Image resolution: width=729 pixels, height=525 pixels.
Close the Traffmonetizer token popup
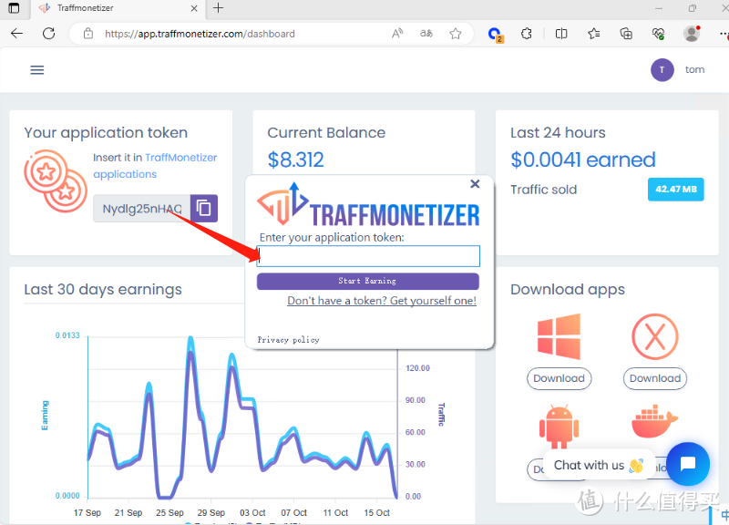tap(475, 184)
